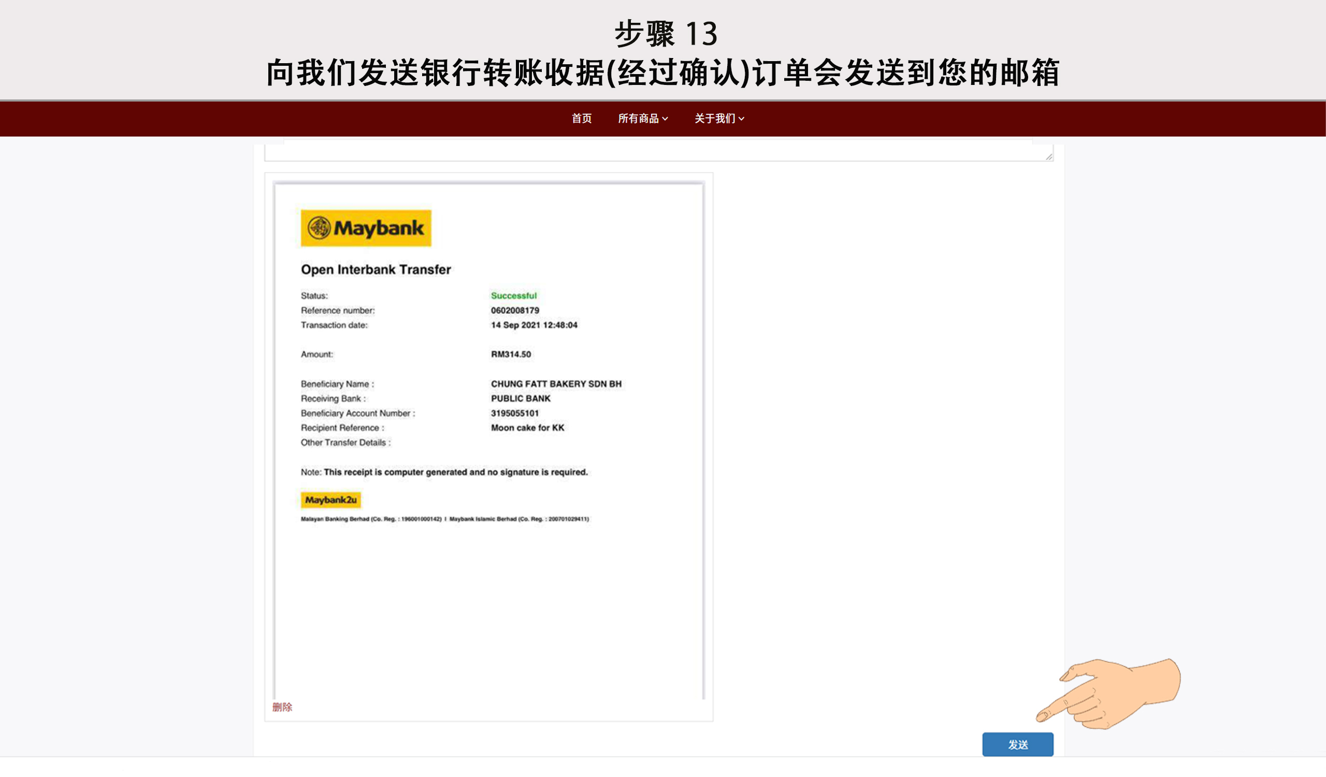Click transaction date '14 Sep 2021 12:48:04'
The height and width of the screenshot is (777, 1326).
(x=534, y=325)
